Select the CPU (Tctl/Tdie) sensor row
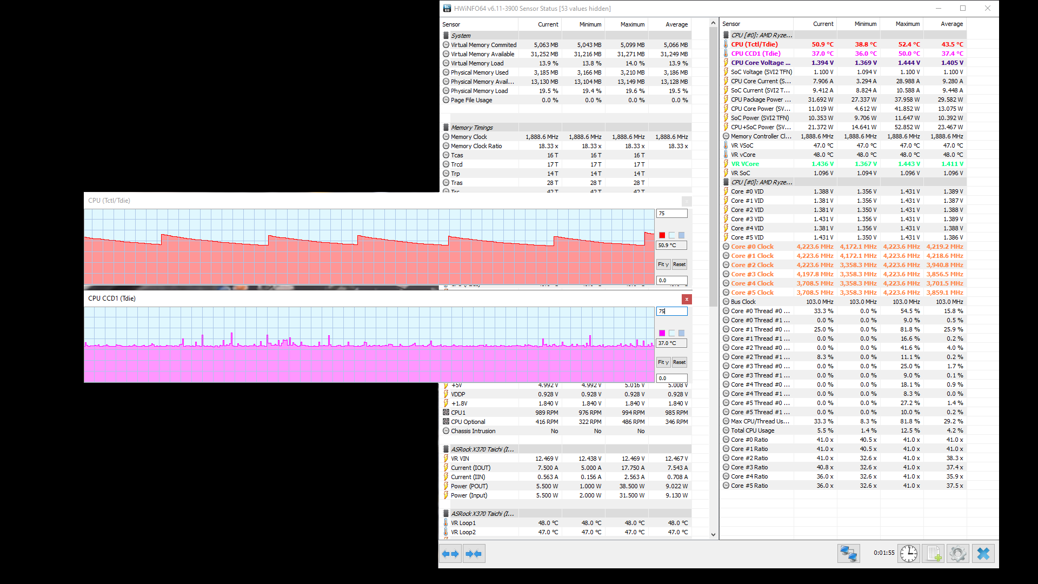1038x584 pixels. tap(754, 44)
